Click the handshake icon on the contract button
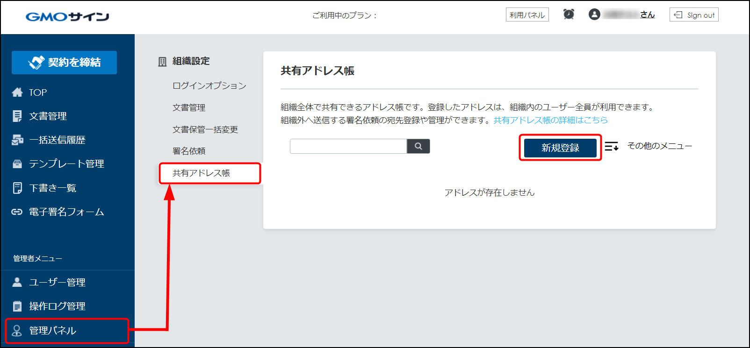 click(36, 63)
